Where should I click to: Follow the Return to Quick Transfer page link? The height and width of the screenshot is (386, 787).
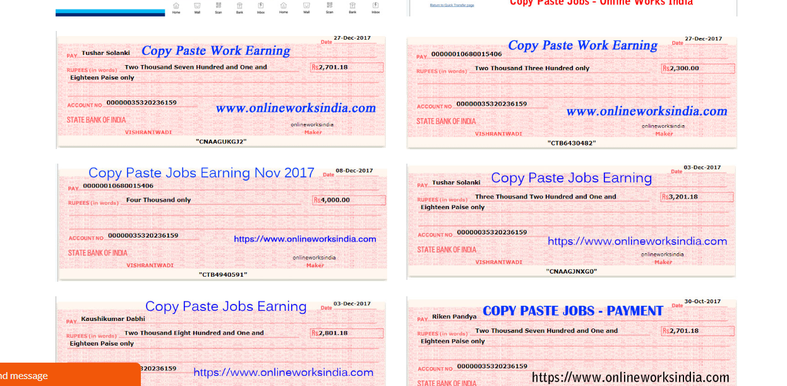tap(452, 5)
